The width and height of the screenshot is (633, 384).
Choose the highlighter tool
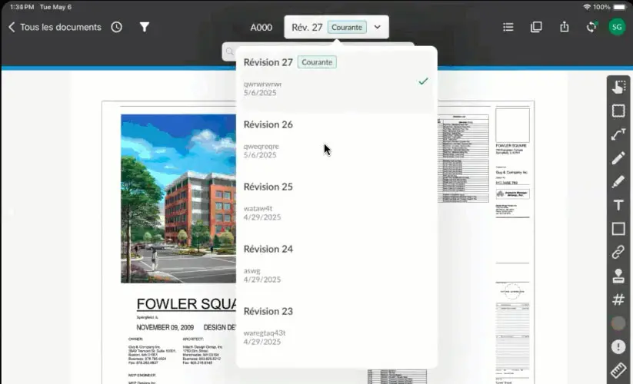point(618,182)
